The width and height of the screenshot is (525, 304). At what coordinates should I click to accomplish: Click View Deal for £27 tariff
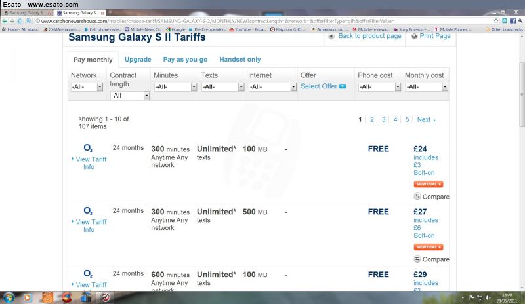(429, 247)
